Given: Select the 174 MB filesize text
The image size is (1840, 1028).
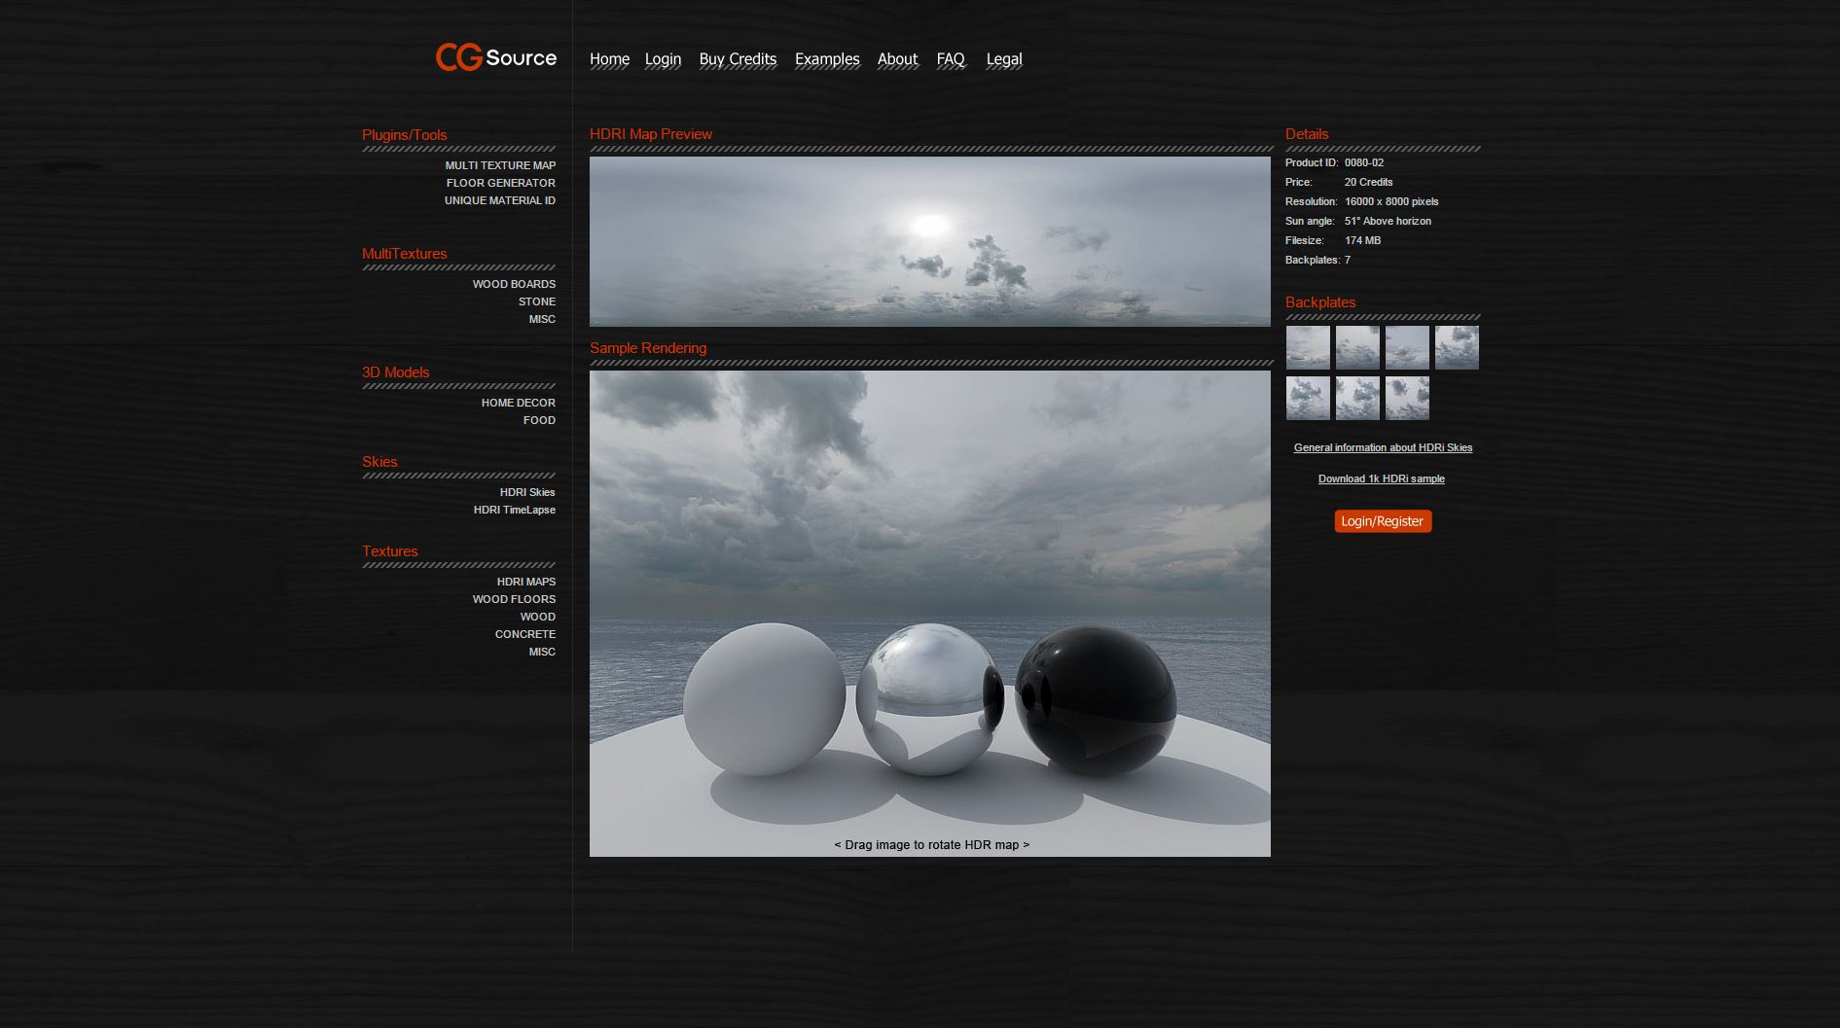Looking at the screenshot, I should tap(1362, 240).
